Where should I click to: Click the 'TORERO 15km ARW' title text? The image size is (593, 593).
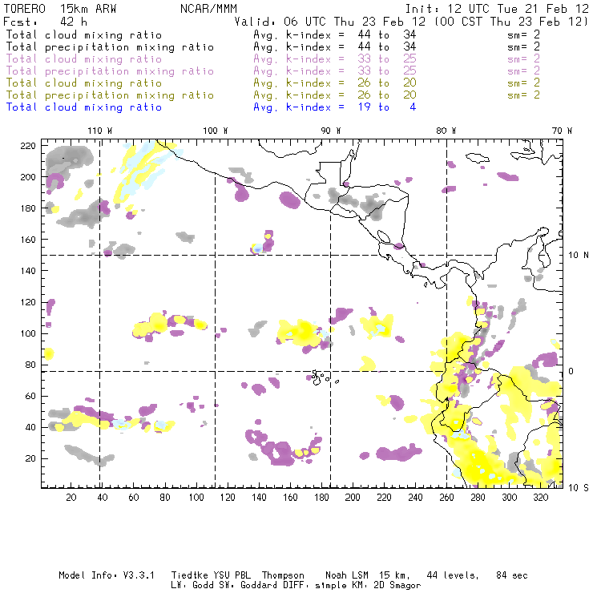coord(60,9)
